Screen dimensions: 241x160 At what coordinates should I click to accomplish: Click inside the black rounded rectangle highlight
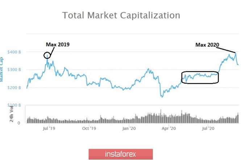pyautogui.click(x=200, y=77)
